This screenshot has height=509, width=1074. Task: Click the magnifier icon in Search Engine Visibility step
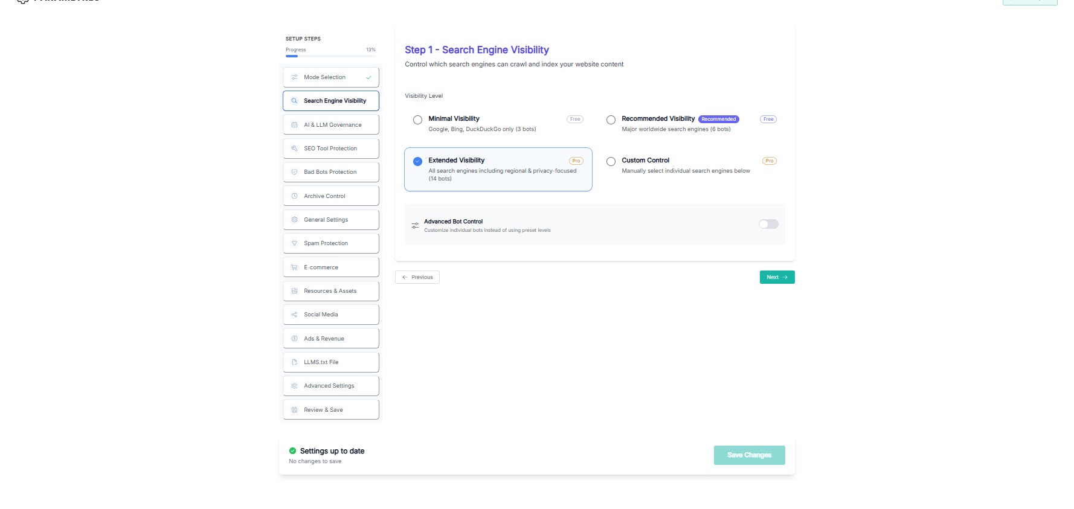tap(294, 101)
